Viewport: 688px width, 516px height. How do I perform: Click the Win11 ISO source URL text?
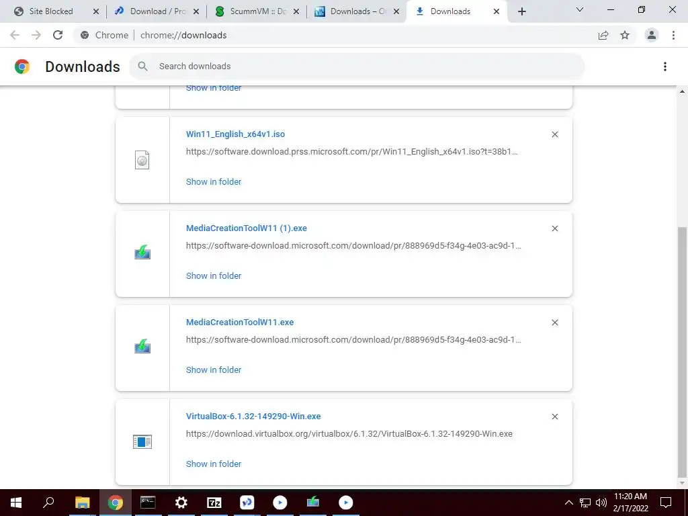click(351, 152)
